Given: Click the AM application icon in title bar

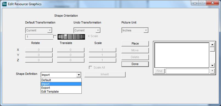Looking at the screenshot, I should (x=4, y=4).
